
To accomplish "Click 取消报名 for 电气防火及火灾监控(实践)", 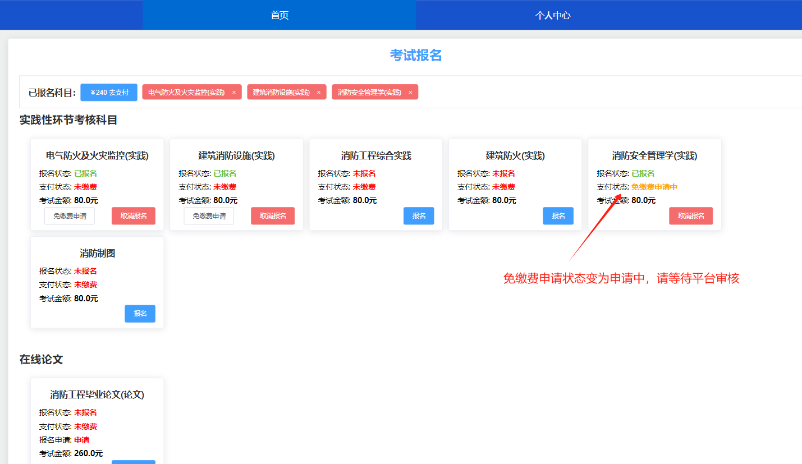I will pyautogui.click(x=133, y=216).
